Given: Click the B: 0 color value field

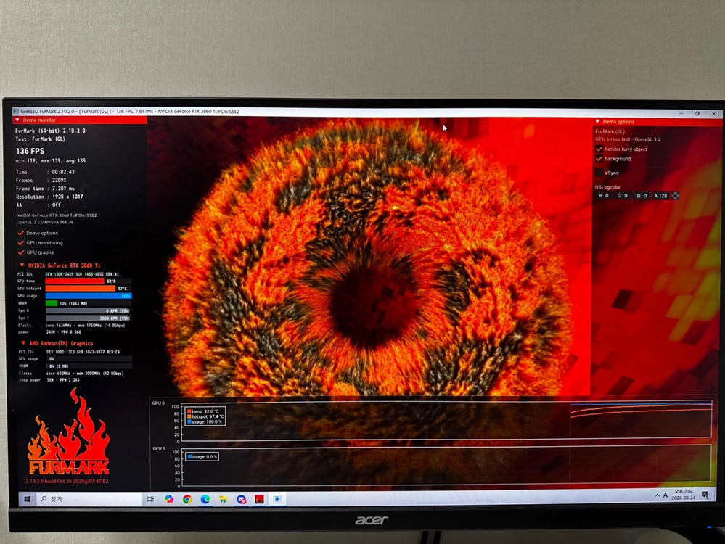Looking at the screenshot, I should [x=642, y=196].
